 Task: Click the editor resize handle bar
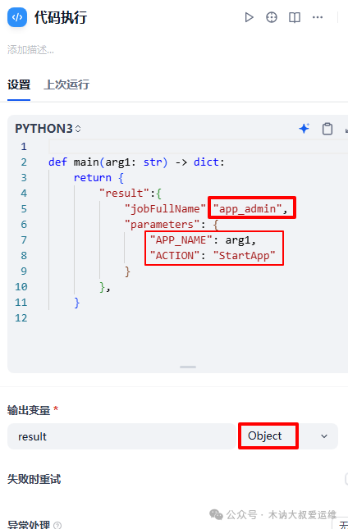(x=188, y=367)
